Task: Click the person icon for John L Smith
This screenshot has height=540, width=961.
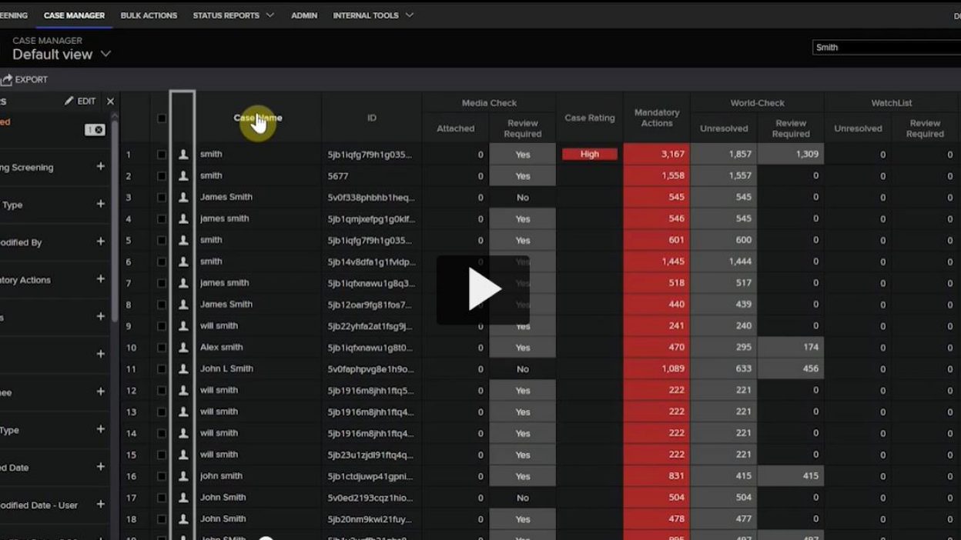Action: click(x=183, y=369)
